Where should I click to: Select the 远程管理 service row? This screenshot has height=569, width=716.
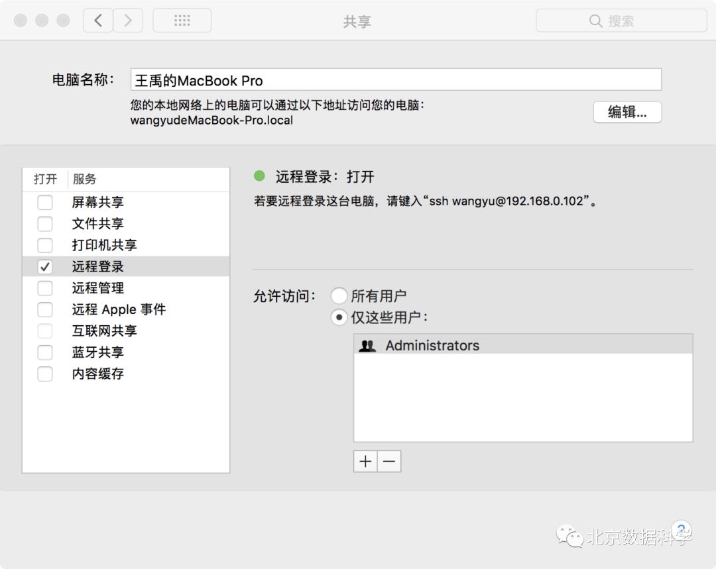coord(99,287)
